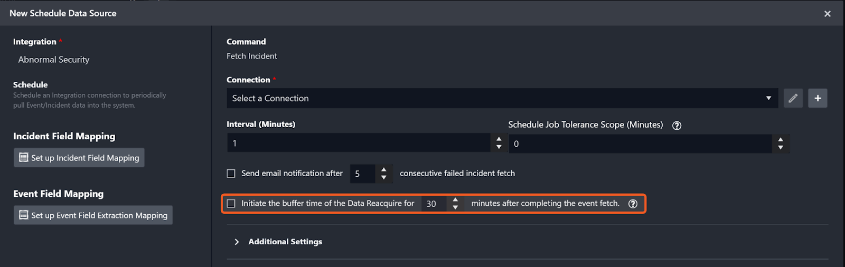The image size is (845, 267).
Task: Increase the failed incident fetch count
Action: 384,169
